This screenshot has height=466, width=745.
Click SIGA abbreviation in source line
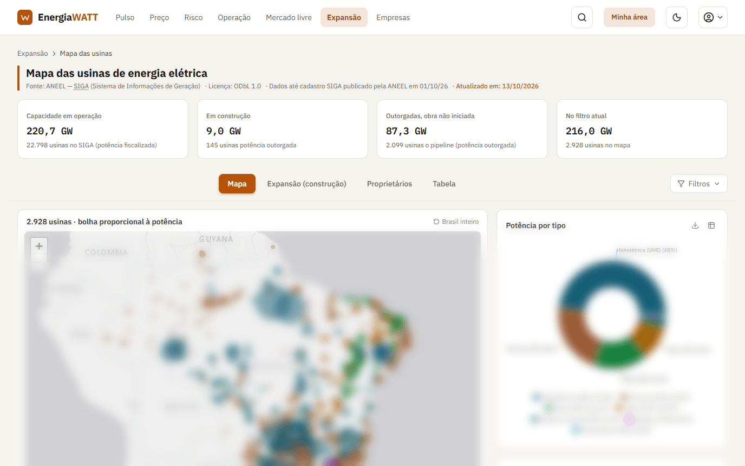coord(81,86)
